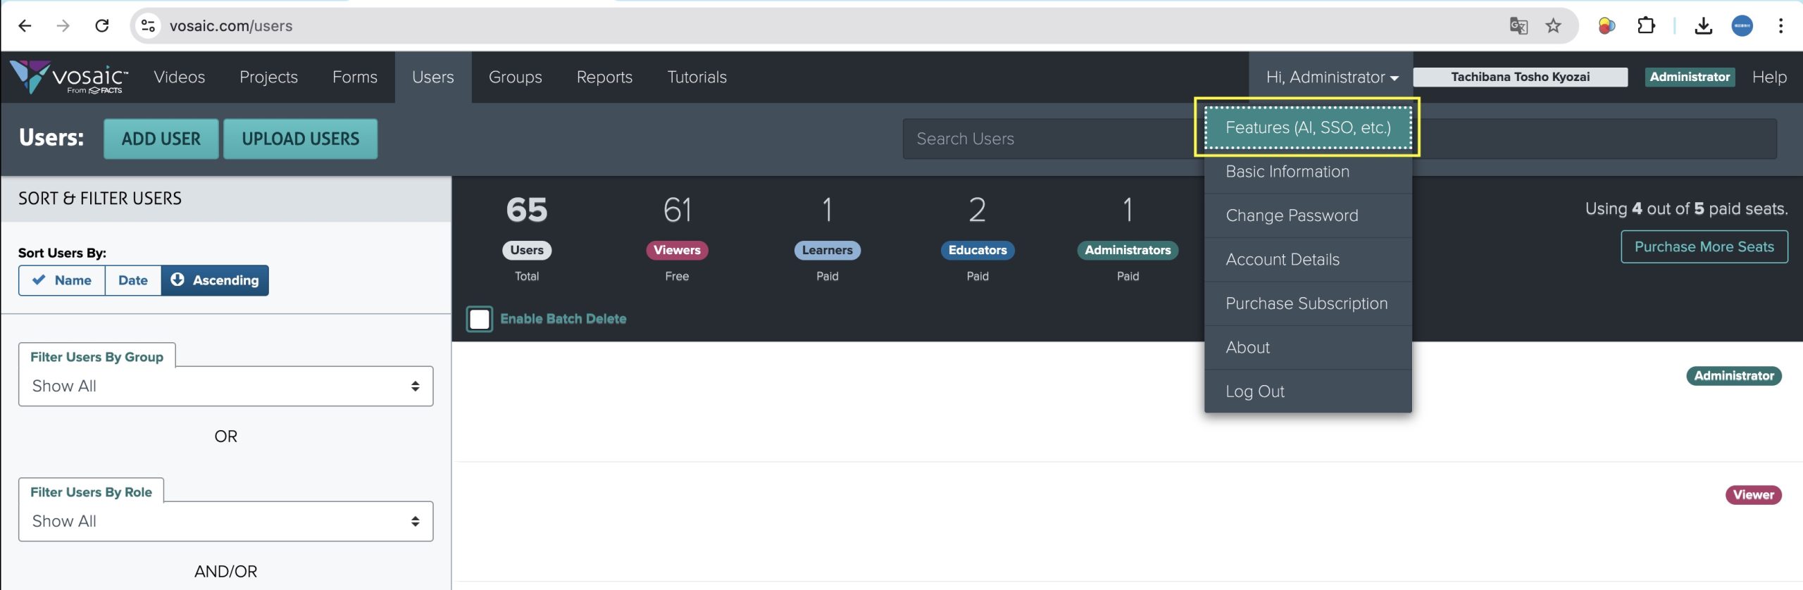
Task: Open the Chrome three-dot menu
Action: pos(1780,26)
